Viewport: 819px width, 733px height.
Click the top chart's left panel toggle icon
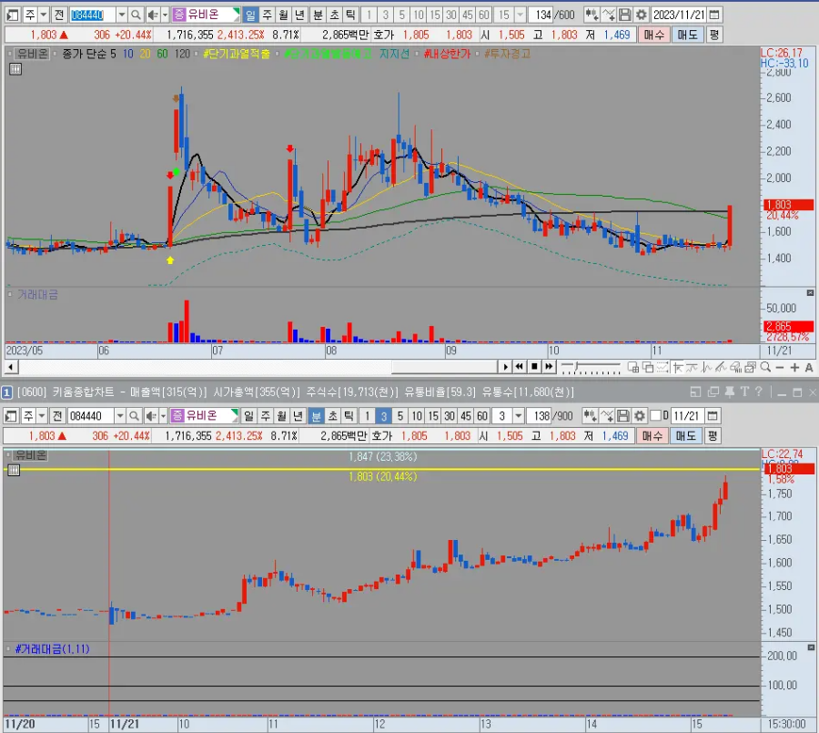pyautogui.click(x=13, y=15)
